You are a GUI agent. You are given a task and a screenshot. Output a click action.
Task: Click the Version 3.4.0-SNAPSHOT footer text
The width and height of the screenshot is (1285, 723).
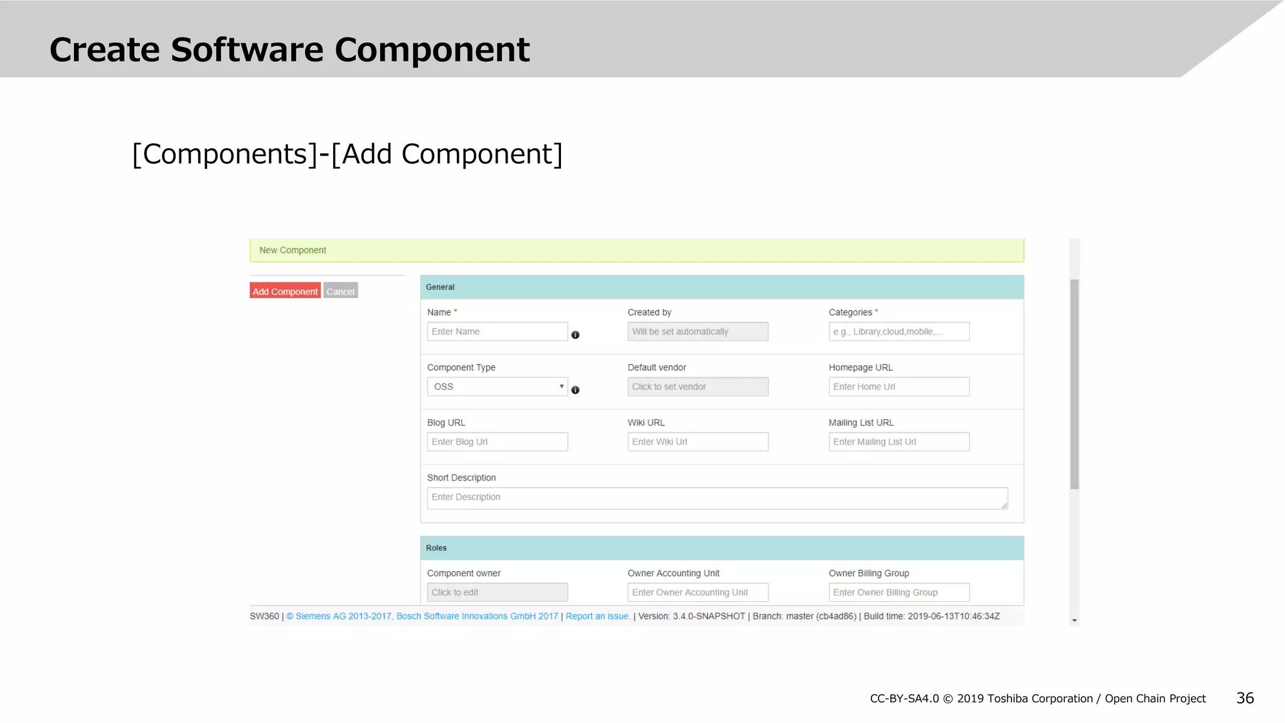(691, 616)
